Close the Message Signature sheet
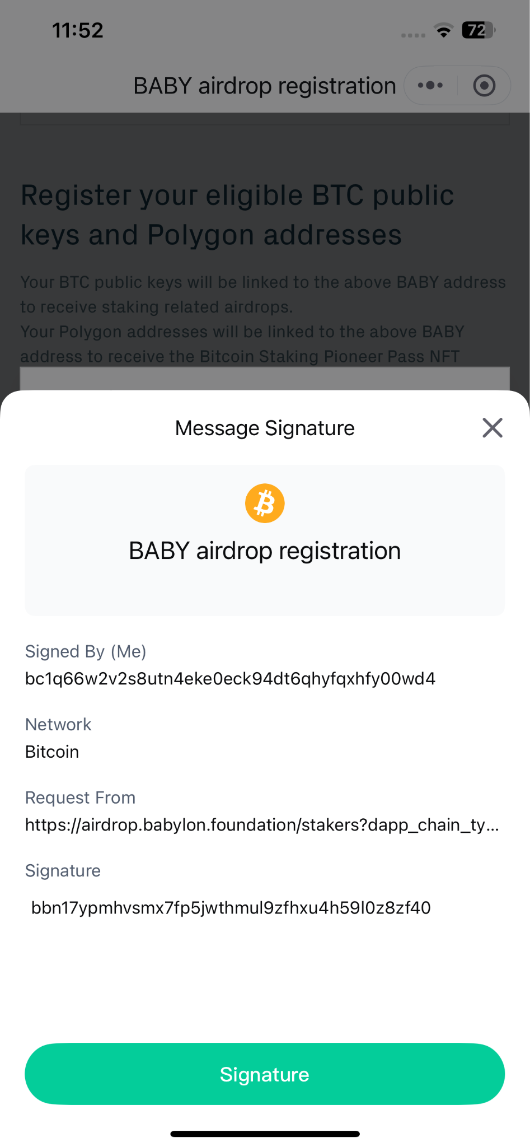Viewport: 530px width, 1147px height. (x=492, y=428)
